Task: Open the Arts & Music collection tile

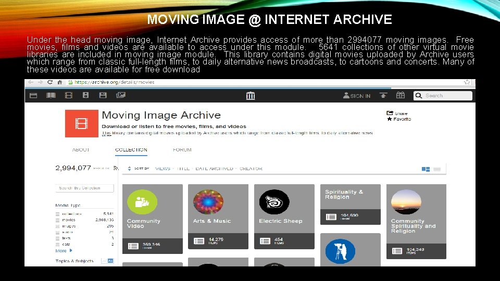Action: click(x=218, y=216)
